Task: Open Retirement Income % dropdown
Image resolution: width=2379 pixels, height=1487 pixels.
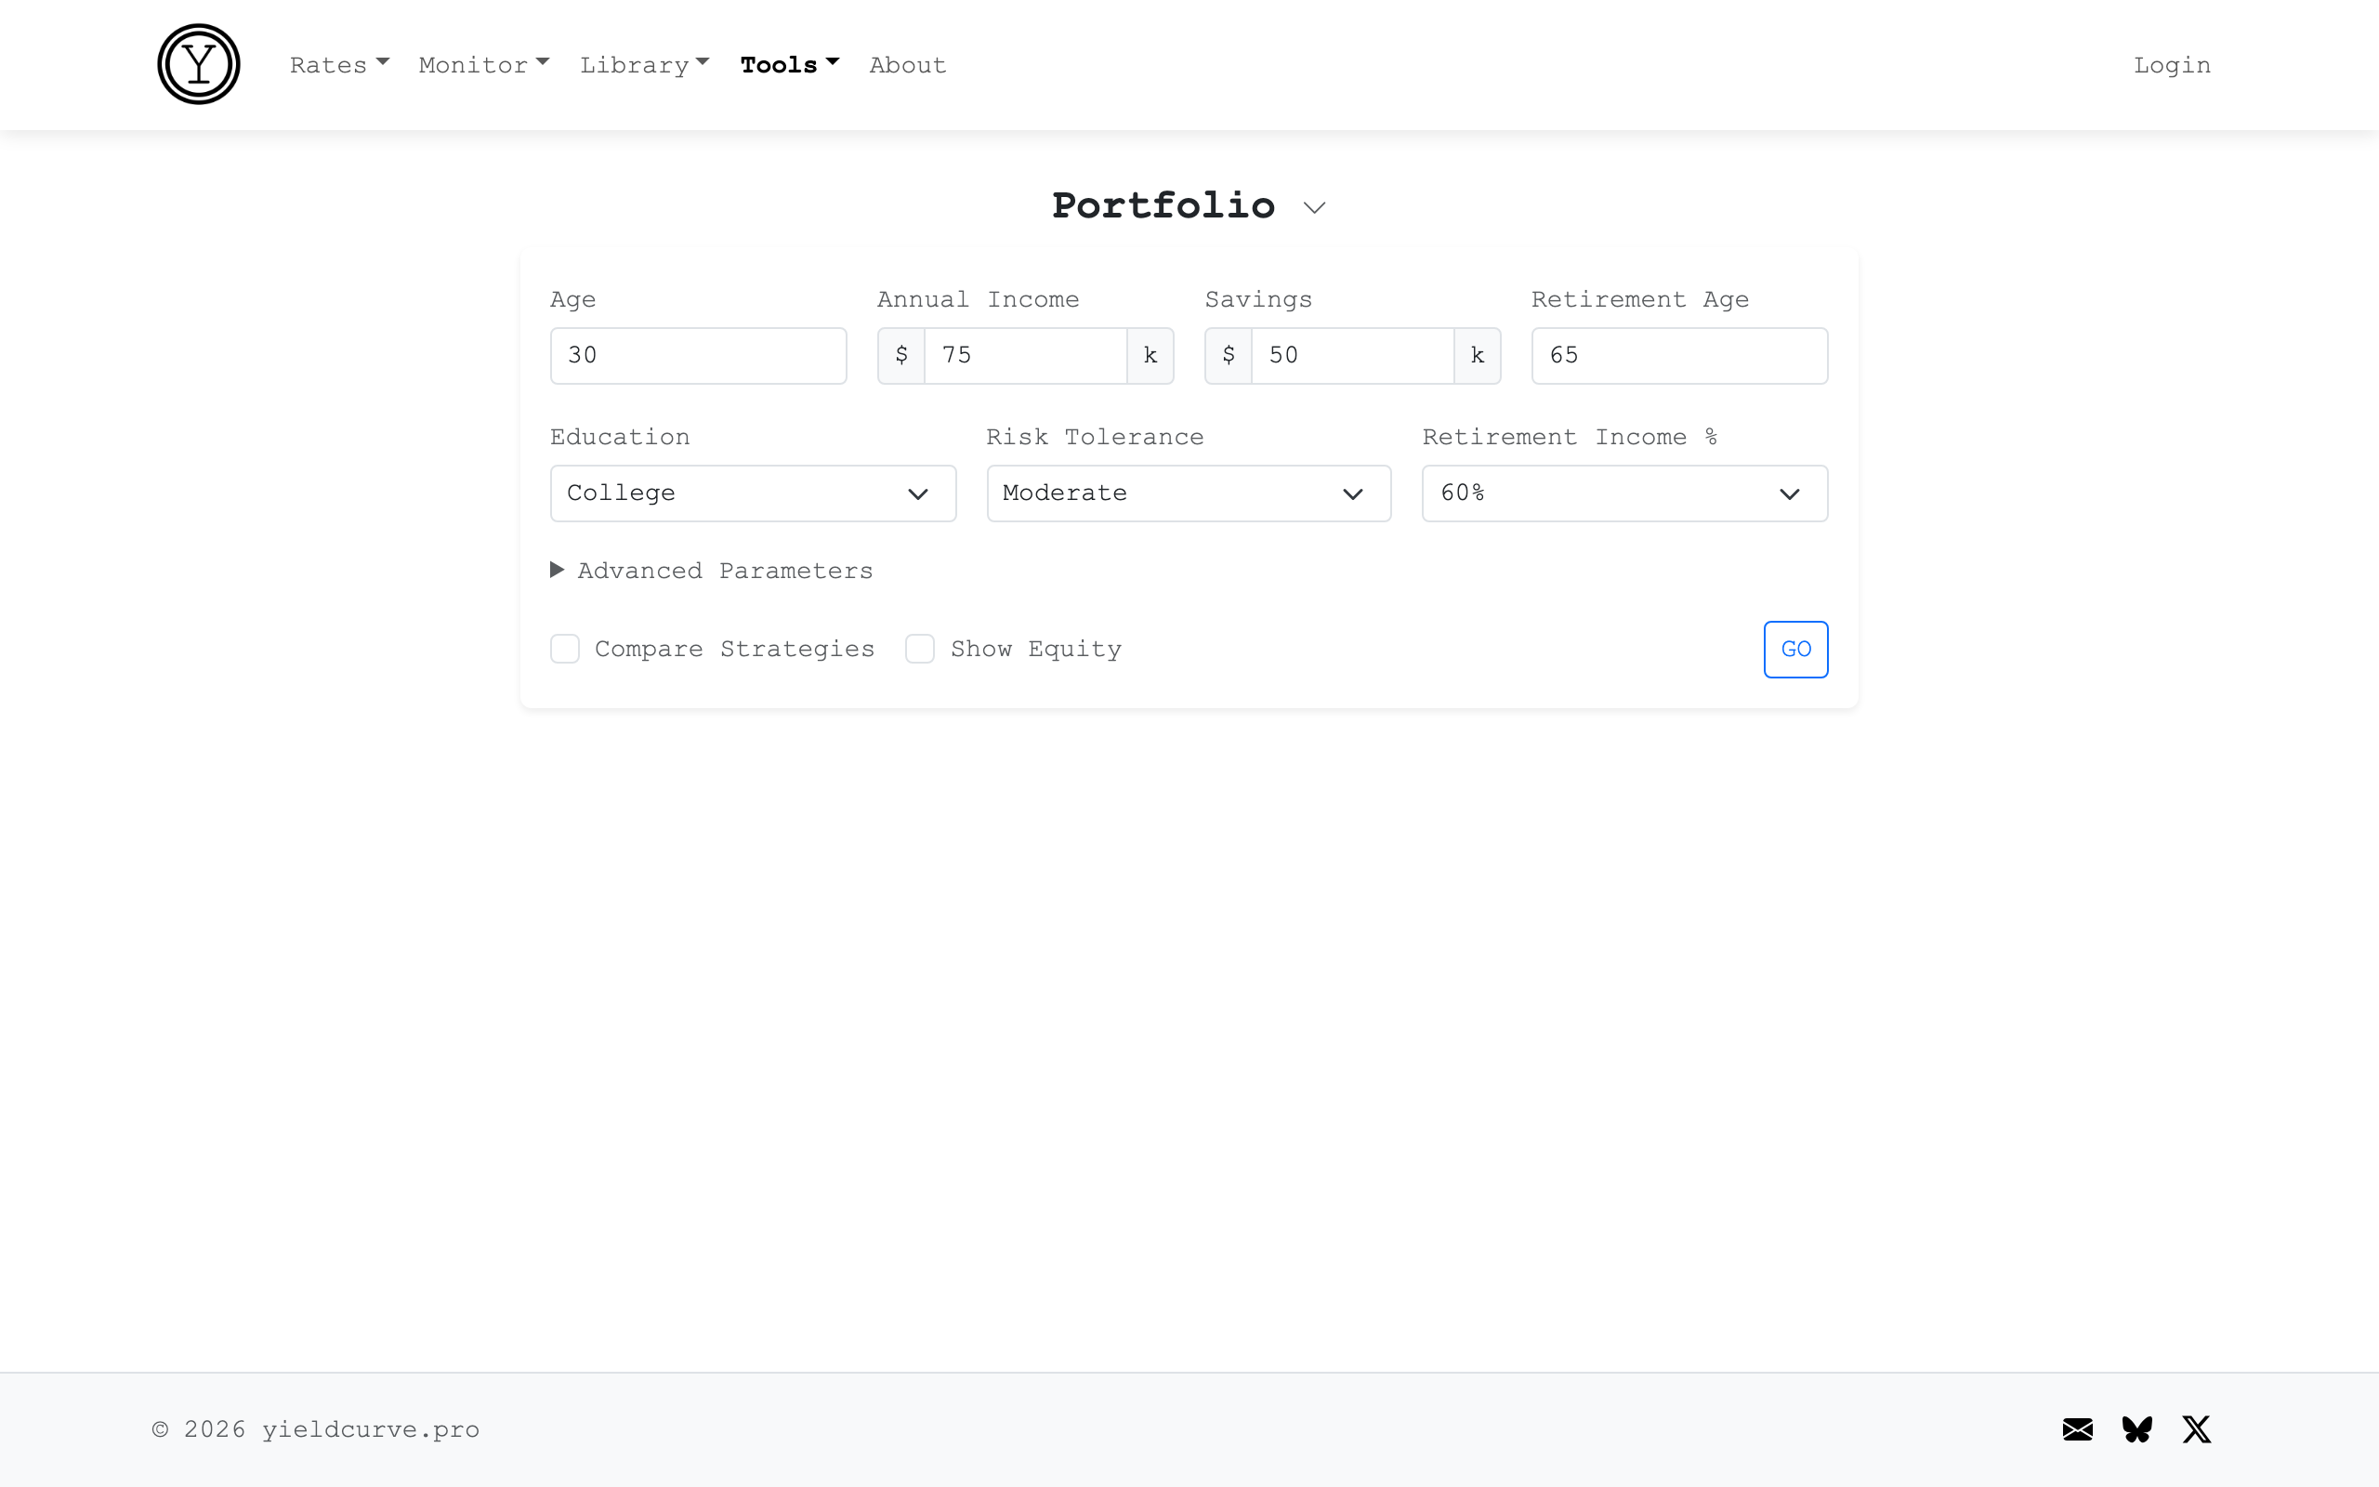Action: click(x=1624, y=493)
